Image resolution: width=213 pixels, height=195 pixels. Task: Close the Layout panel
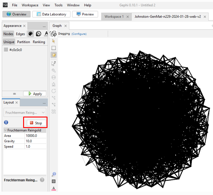(17, 102)
